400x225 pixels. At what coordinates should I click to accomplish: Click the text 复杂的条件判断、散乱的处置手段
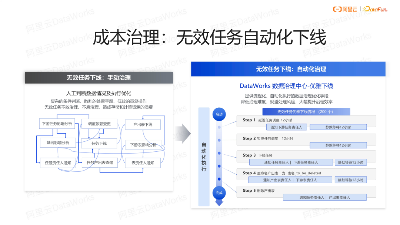(x=82, y=101)
